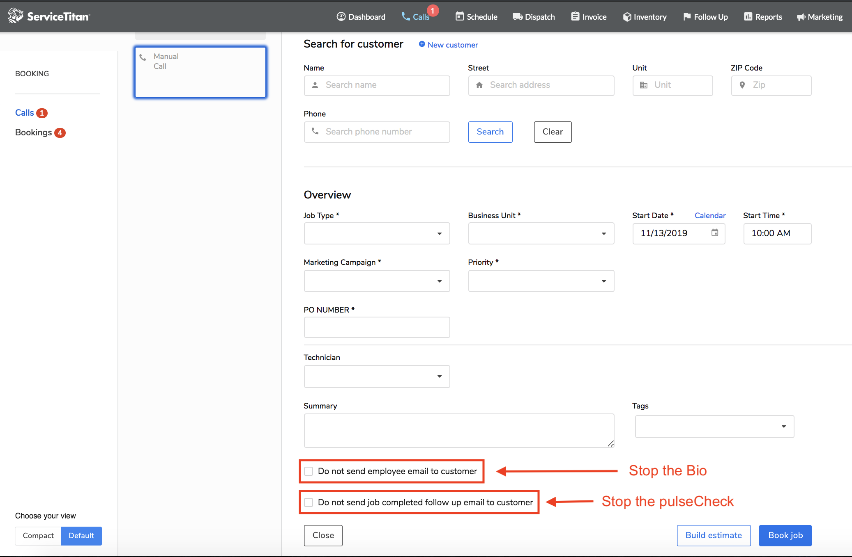Open the Schedule menu item
The image size is (852, 557).
tap(477, 17)
